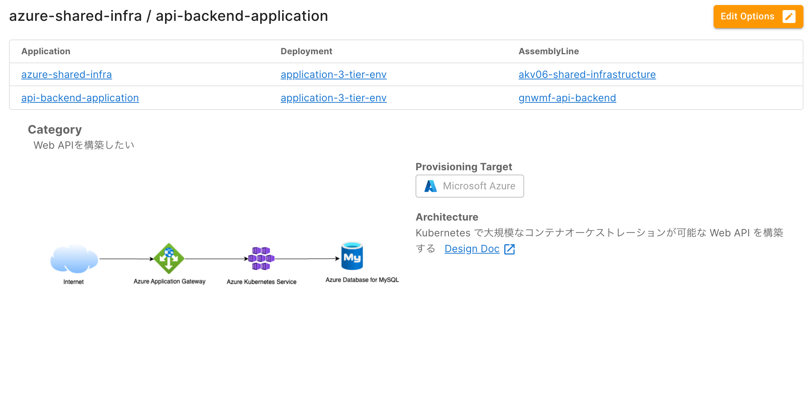
Task: Click the pencil icon in Edit Options
Action: [789, 17]
